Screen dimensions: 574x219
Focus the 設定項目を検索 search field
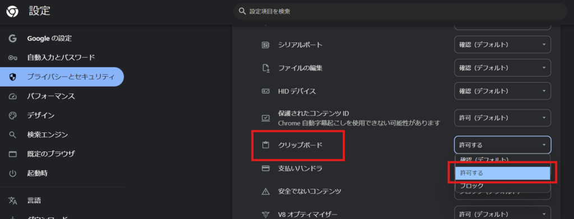tap(400, 11)
